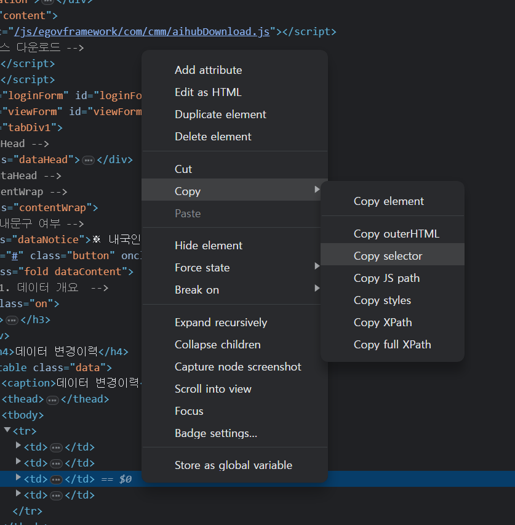Select the table class="data" line
The height and width of the screenshot is (525, 515).
click(56, 367)
